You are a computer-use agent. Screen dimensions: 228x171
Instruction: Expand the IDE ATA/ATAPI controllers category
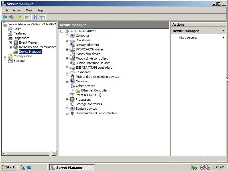[67, 68]
